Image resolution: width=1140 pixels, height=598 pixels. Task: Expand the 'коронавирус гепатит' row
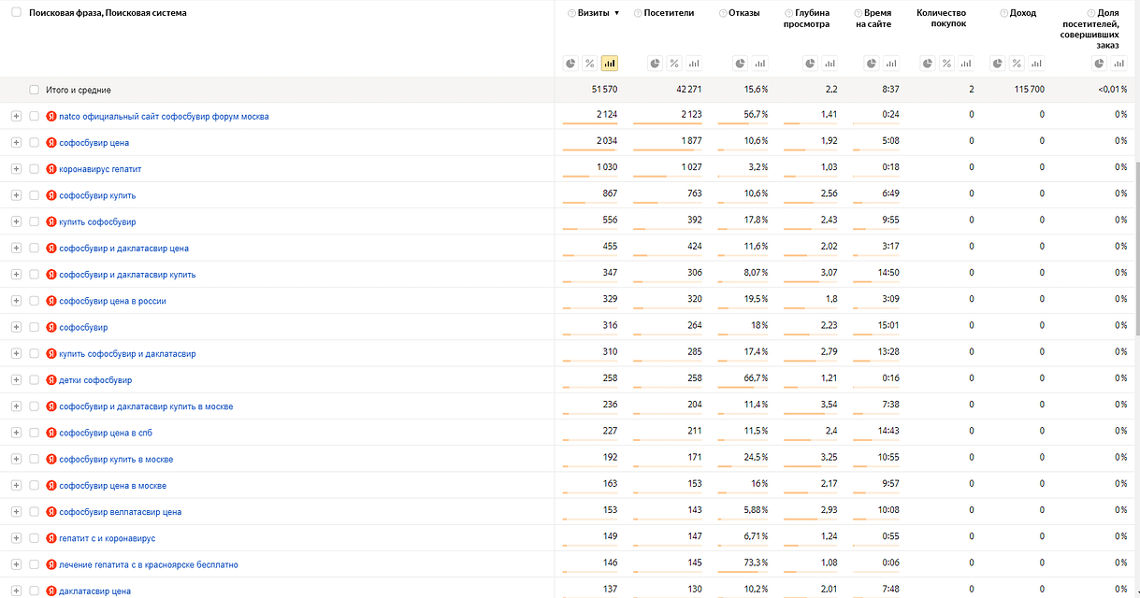(x=16, y=169)
